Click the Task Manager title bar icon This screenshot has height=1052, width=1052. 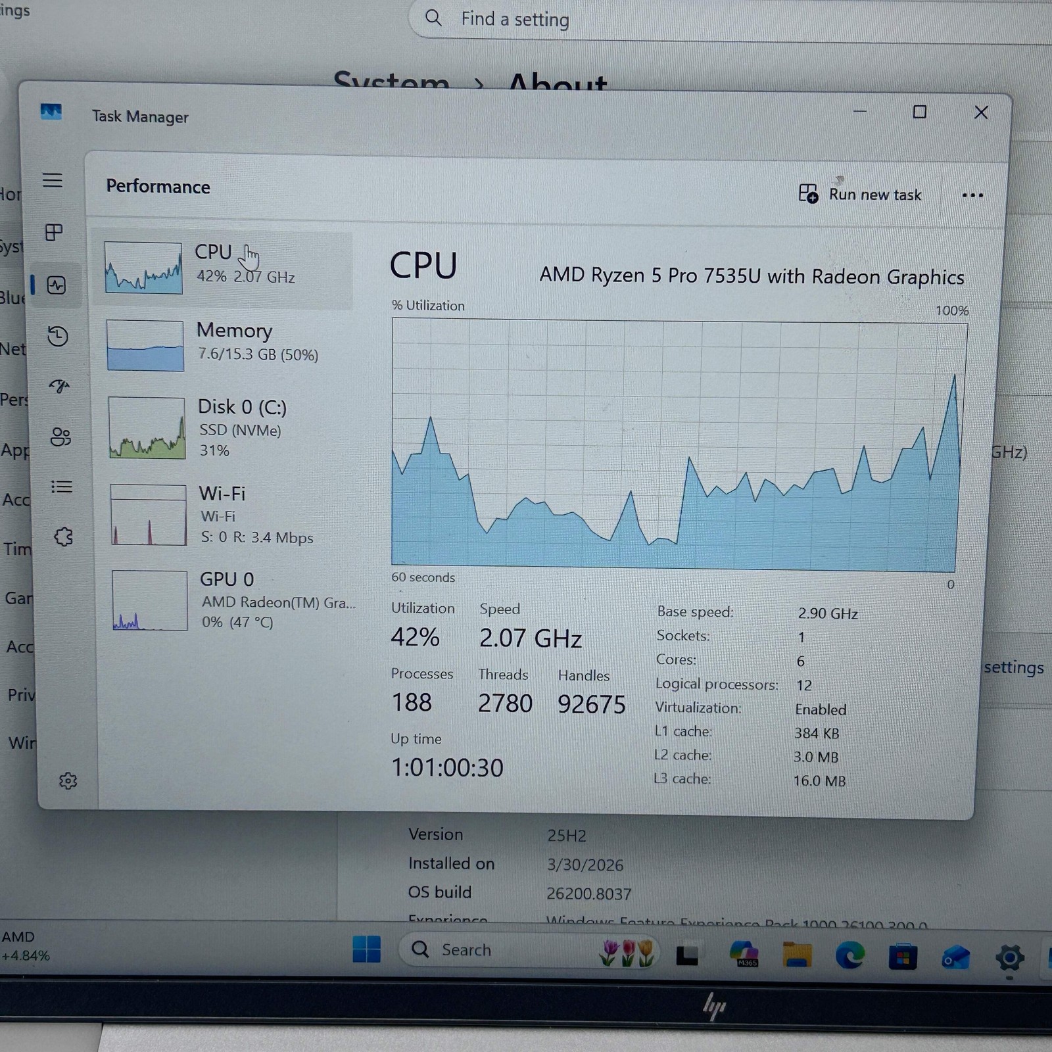[51, 112]
